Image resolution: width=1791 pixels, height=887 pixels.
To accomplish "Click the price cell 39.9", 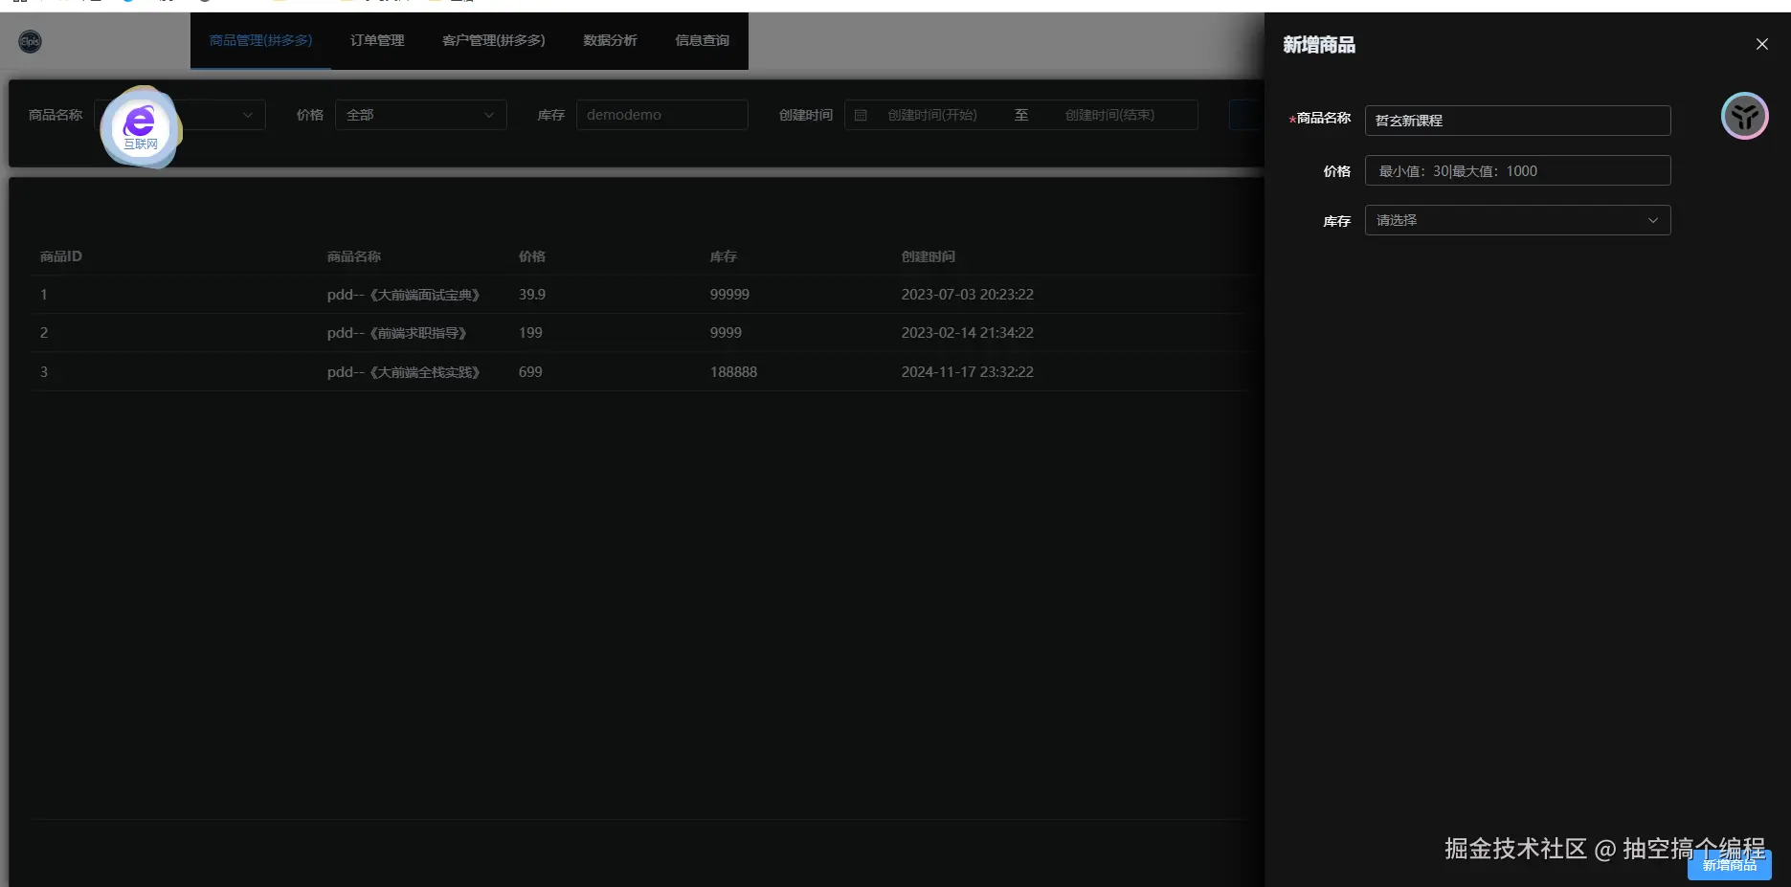I will click(532, 295).
